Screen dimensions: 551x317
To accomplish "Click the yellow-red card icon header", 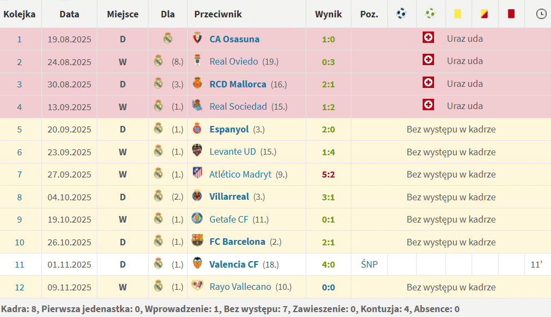I will 484,14.
